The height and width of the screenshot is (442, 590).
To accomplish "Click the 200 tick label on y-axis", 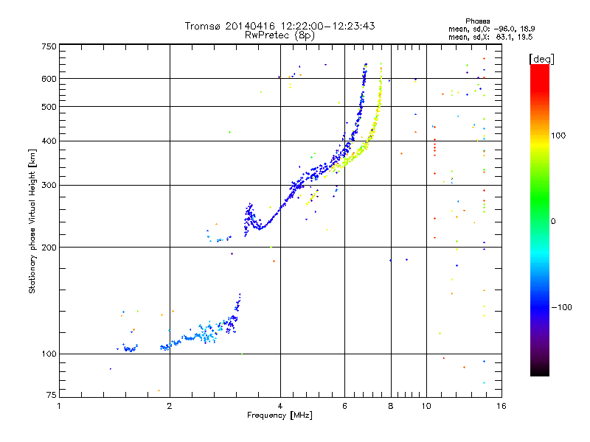I will 49,248.
